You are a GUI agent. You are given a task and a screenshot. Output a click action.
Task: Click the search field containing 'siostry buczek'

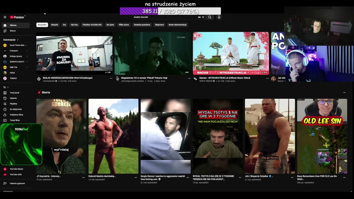[x=165, y=17]
